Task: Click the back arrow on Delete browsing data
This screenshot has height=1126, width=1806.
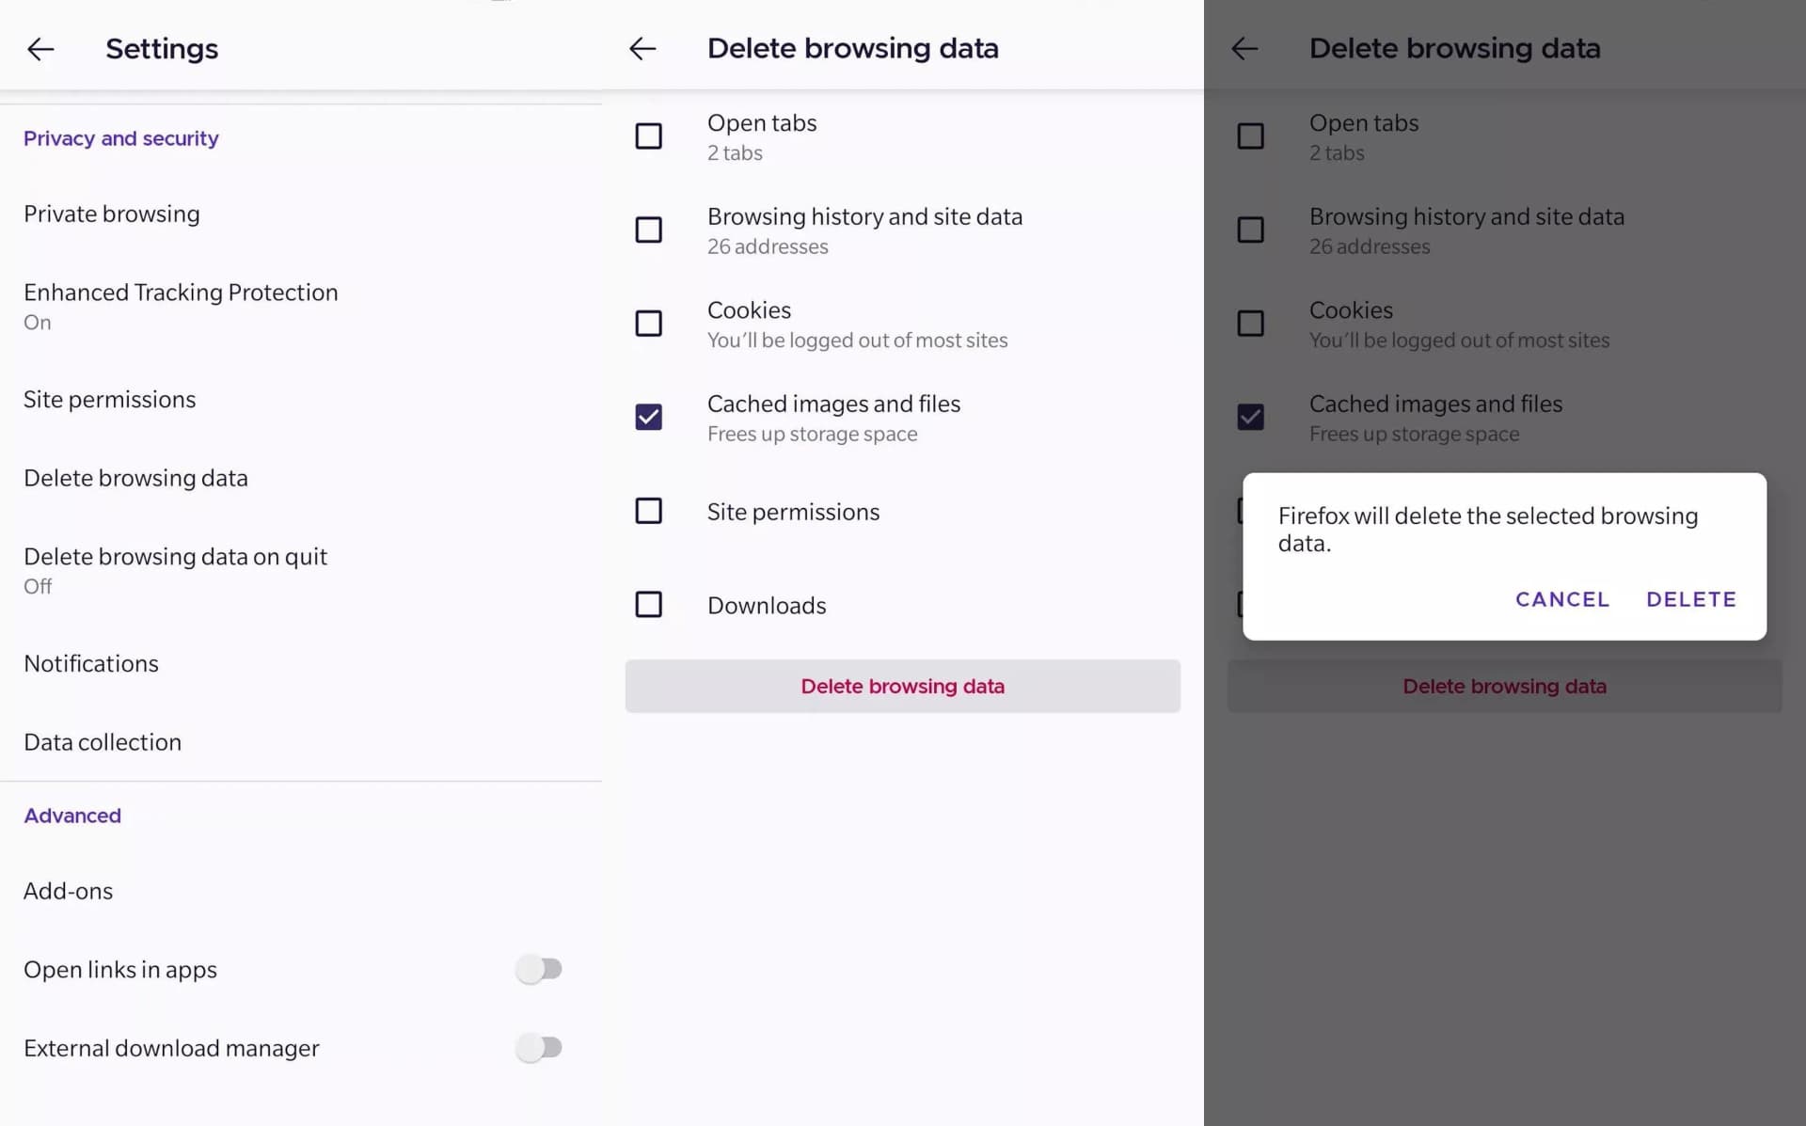Action: tap(642, 49)
